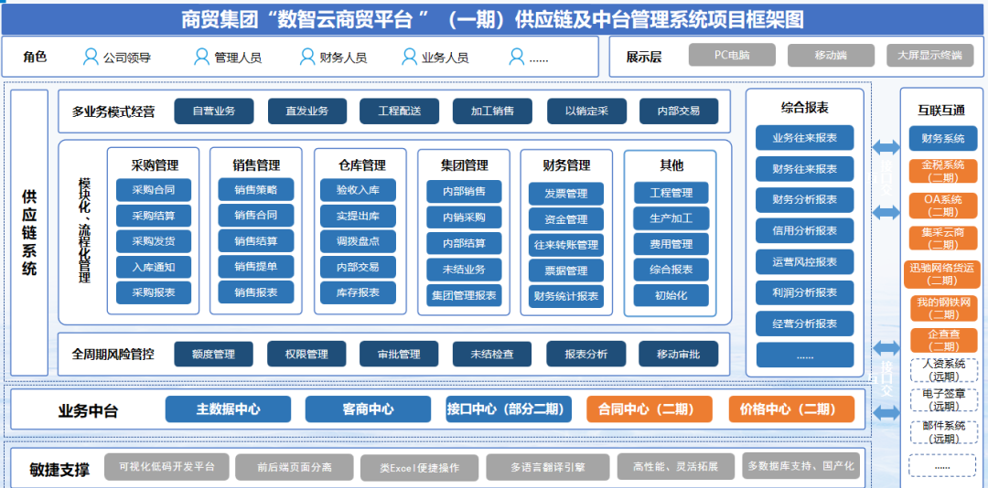Select 采购结算 under 采购管理
Viewport: 988px width, 488px height.
[x=153, y=216]
